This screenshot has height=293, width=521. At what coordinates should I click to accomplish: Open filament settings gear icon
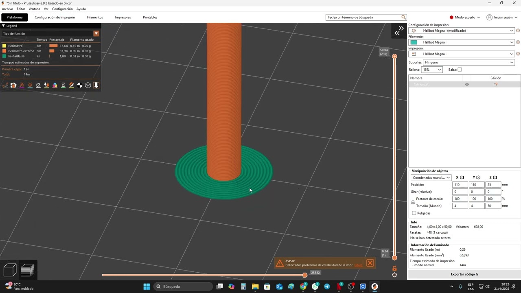(x=518, y=42)
